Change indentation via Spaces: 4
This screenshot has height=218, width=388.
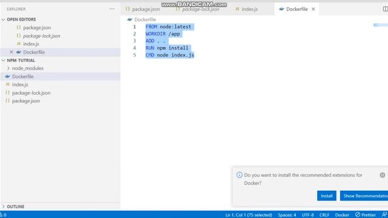[x=287, y=215]
